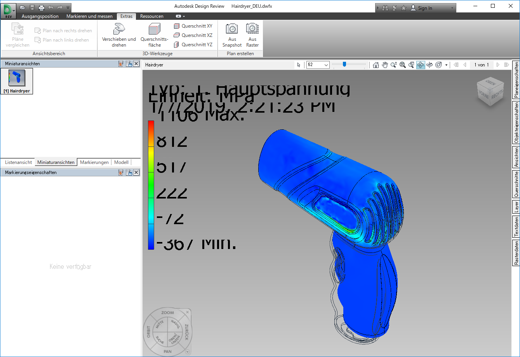Create plan Aus Snapshot

click(232, 35)
